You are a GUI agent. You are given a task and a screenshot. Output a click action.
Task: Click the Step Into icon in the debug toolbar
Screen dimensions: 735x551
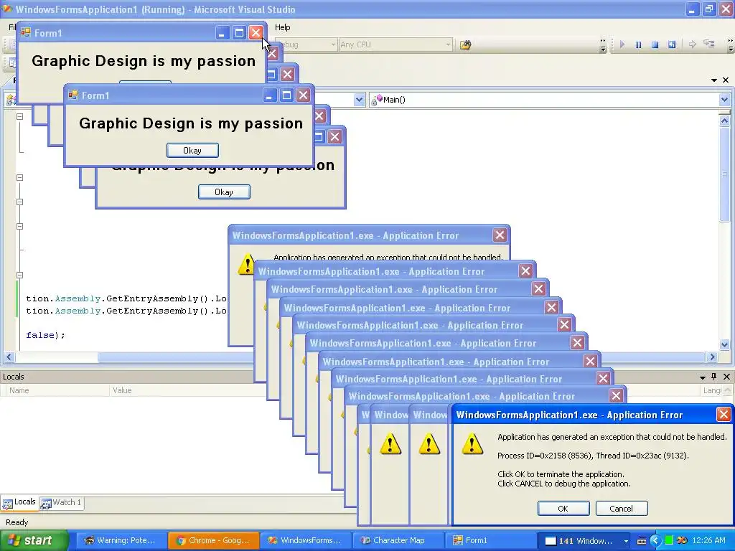click(709, 44)
